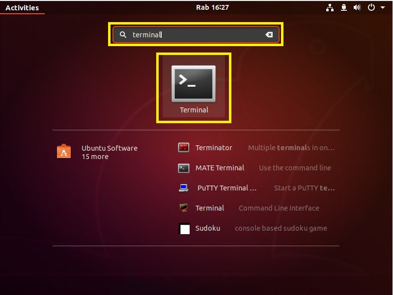This screenshot has height=295, width=393.
Task: Click the magnifier icon in the search bar
Action: (x=123, y=35)
